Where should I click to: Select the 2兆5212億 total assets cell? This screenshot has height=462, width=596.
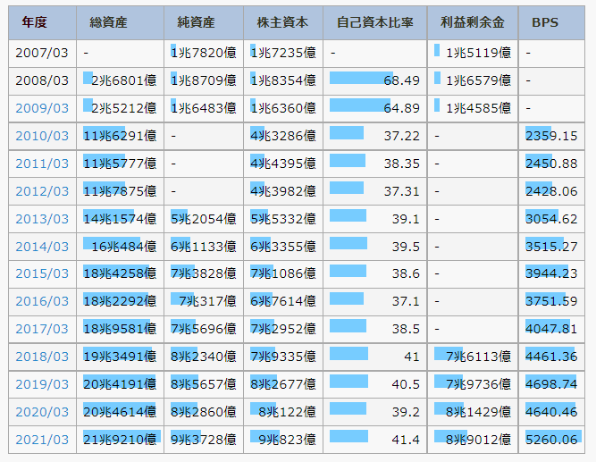(x=120, y=108)
